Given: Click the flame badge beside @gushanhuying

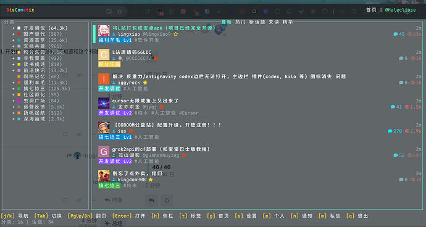Looking at the screenshot, I should click(183, 155).
